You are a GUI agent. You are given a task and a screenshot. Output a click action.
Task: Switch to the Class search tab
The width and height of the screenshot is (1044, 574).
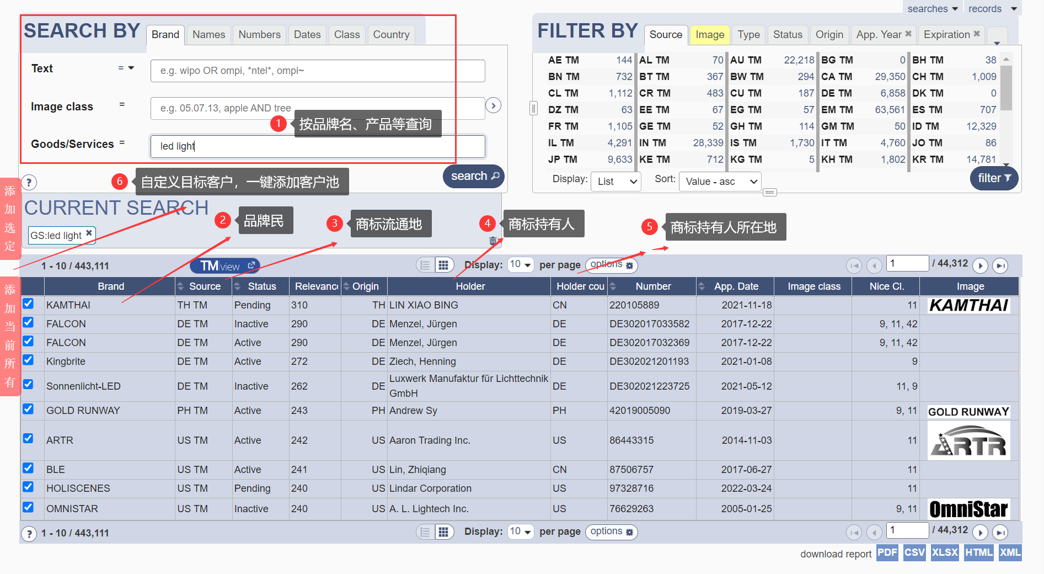point(347,35)
